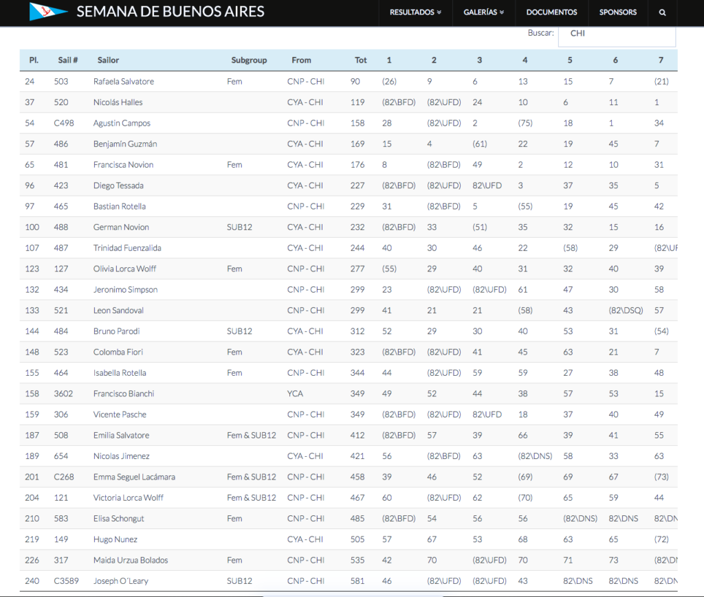Click the sailboat flag logo icon
The width and height of the screenshot is (704, 597).
[48, 11]
